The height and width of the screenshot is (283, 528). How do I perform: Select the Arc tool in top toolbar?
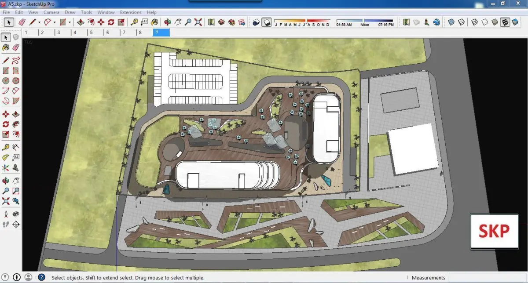tap(47, 22)
